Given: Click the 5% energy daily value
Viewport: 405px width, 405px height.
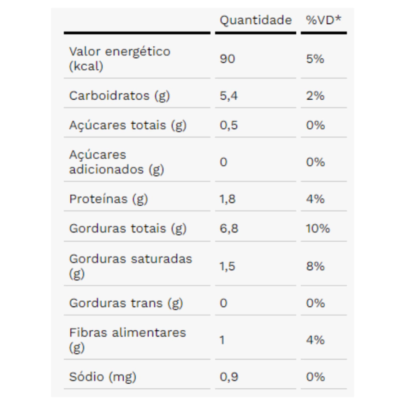Looking at the screenshot, I should click(315, 59).
